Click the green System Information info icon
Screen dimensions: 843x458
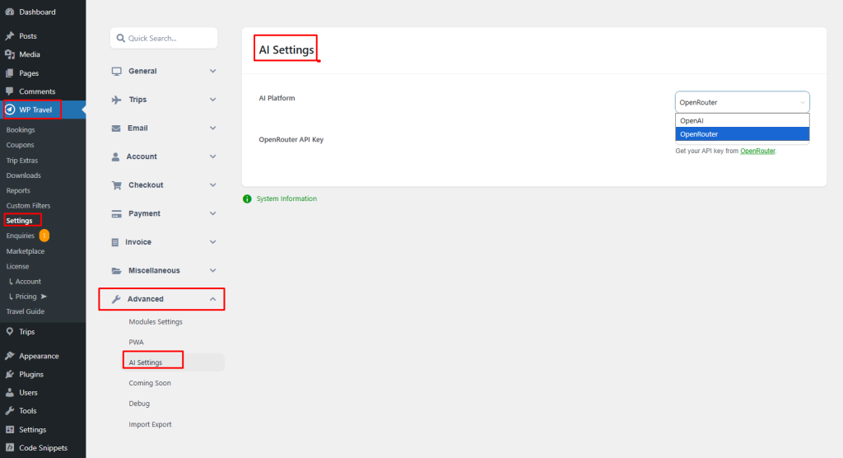(247, 199)
